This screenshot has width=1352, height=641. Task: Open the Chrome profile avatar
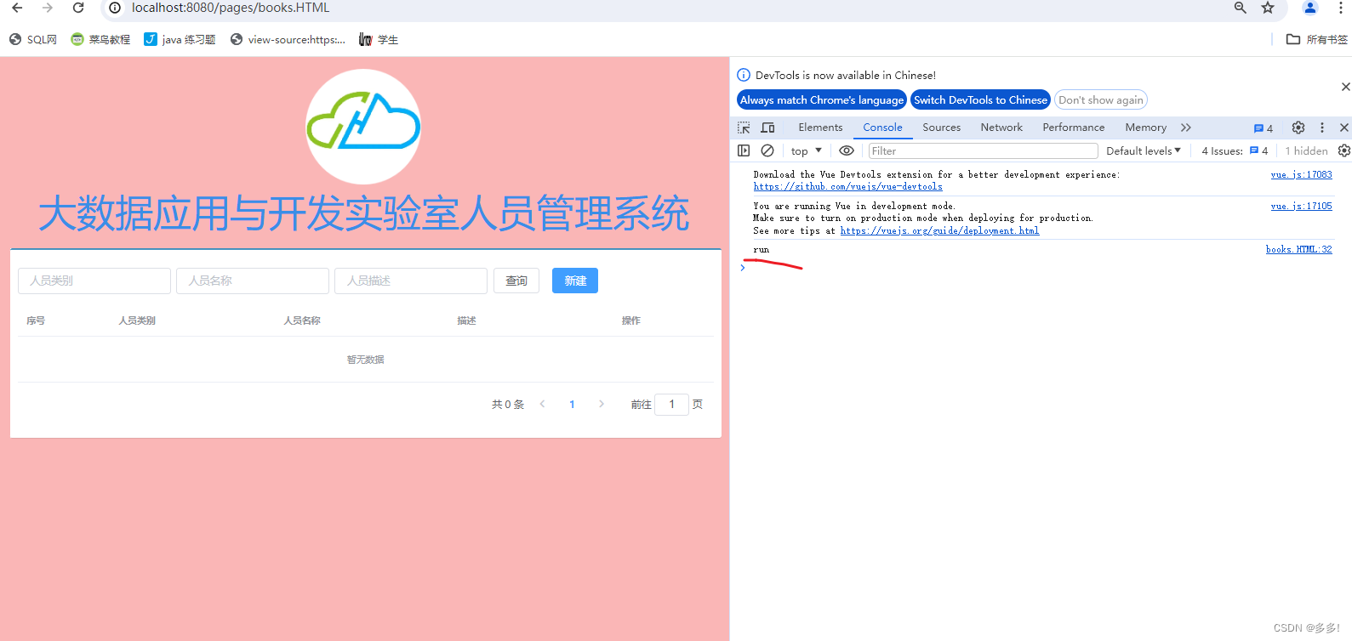click(1310, 8)
